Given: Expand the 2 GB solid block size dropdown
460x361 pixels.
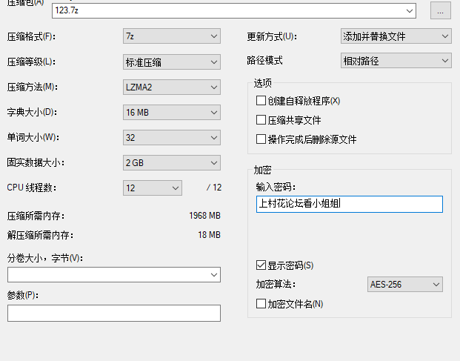Looking at the screenshot, I should 171,162.
